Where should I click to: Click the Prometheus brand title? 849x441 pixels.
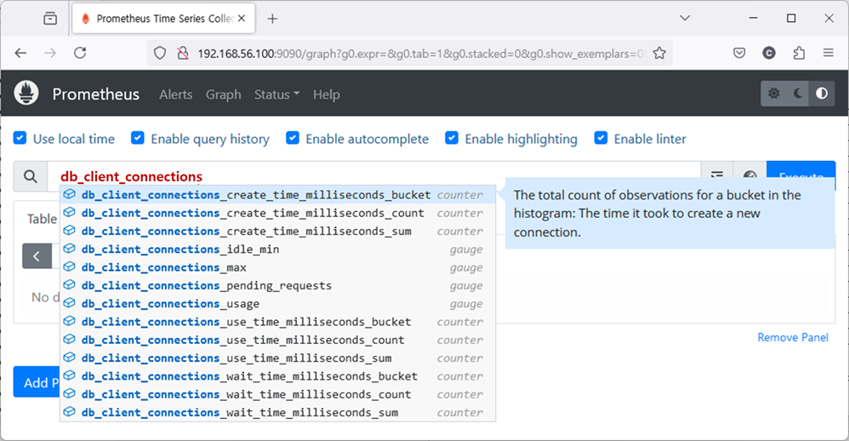tap(96, 94)
